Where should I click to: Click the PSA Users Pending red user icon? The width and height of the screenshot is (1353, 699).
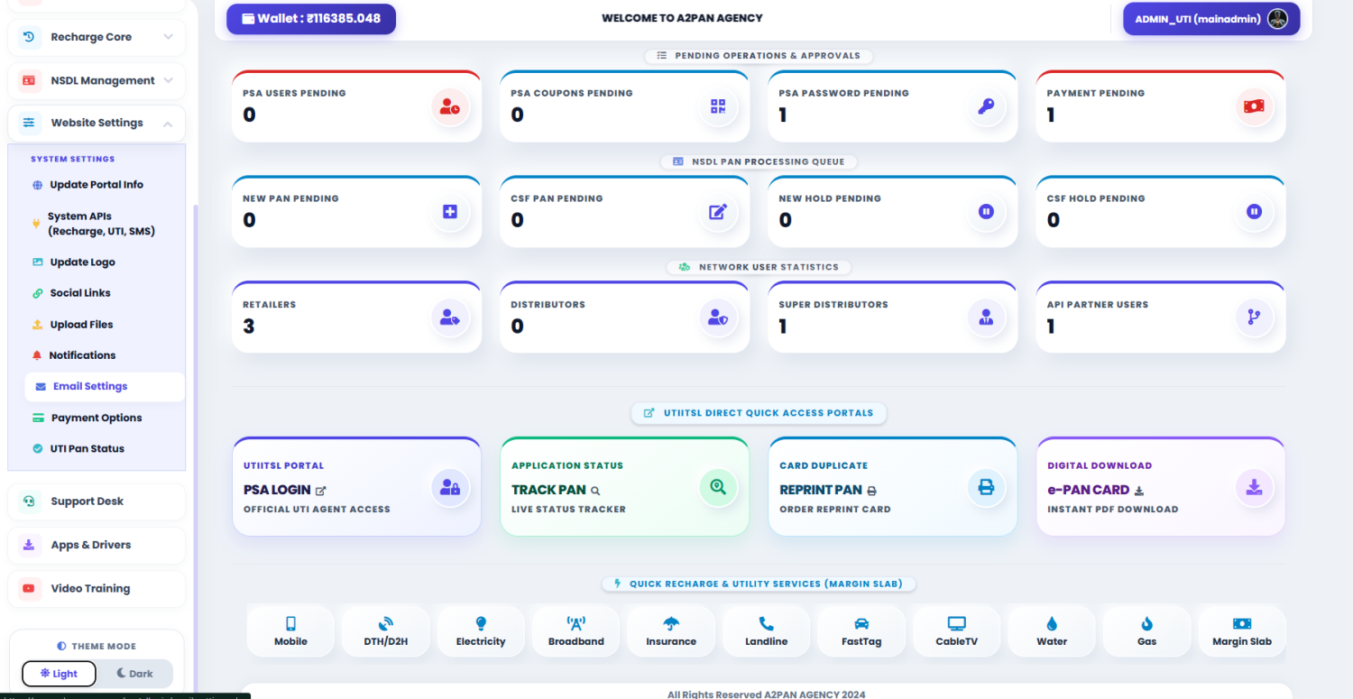pos(450,106)
